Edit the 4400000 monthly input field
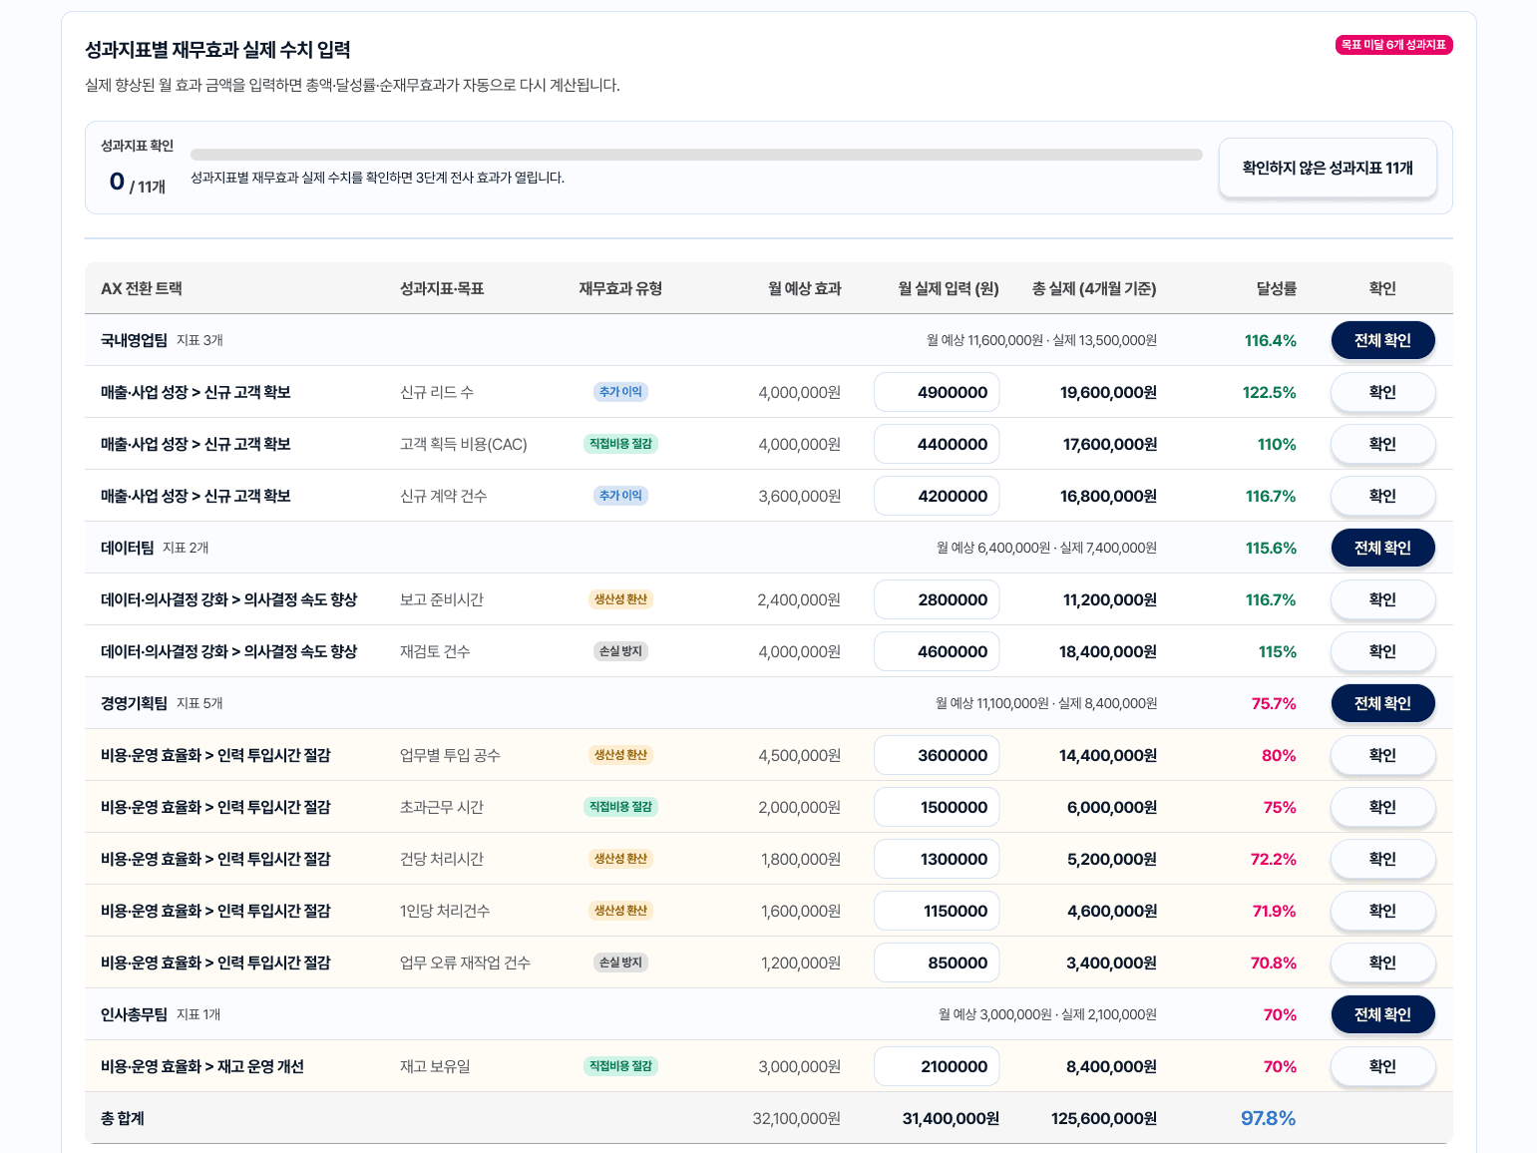The width and height of the screenshot is (1537, 1153). [937, 444]
